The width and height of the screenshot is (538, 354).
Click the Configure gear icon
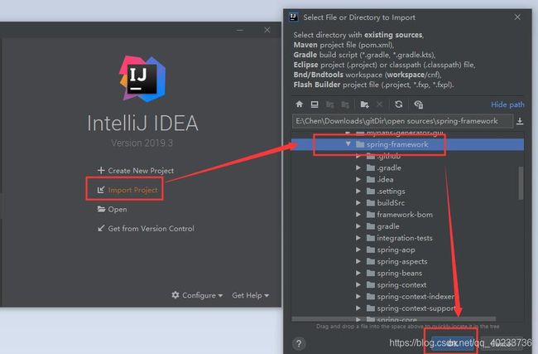click(175, 295)
